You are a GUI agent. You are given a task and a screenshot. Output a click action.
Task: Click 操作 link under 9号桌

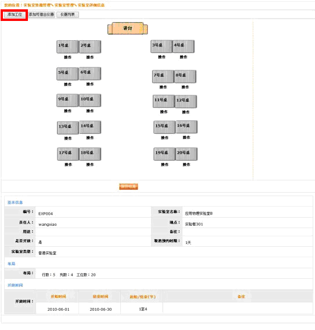coord(67,111)
